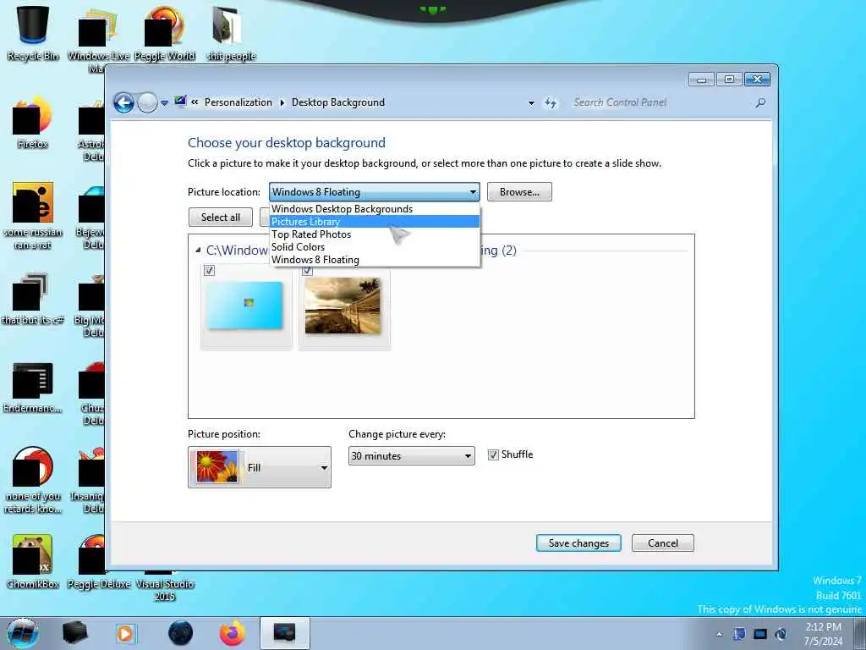This screenshot has height=650, width=866.
Task: Open the ChomikBox desktop icon
Action: (33, 561)
